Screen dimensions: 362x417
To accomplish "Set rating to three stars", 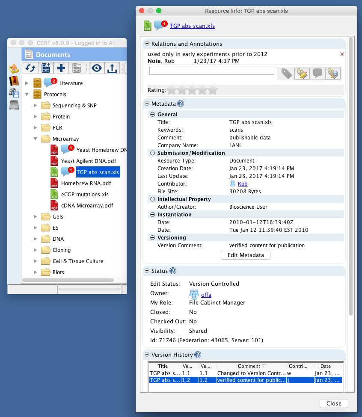I will (192, 90).
